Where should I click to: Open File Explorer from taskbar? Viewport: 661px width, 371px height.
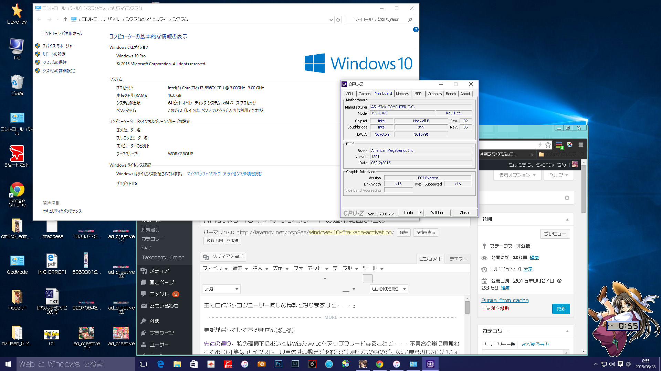coord(177,364)
